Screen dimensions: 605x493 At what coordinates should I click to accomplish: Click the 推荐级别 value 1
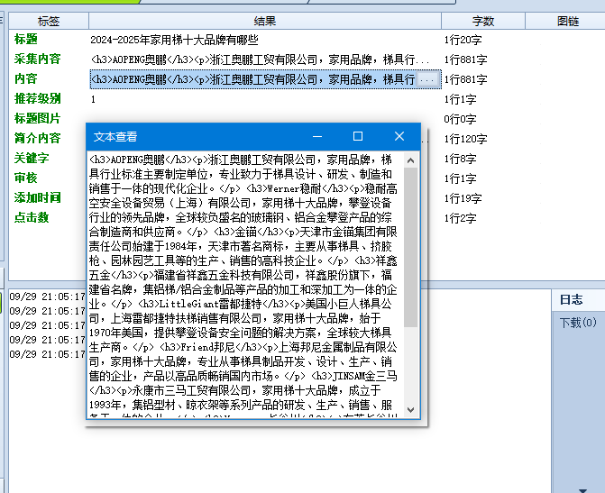coord(93,99)
